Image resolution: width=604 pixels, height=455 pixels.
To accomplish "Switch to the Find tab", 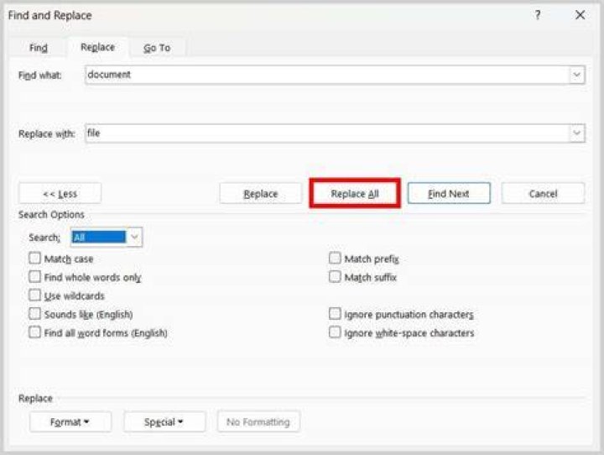I will pyautogui.click(x=39, y=48).
